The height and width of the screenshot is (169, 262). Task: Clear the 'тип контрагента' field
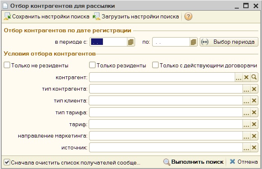[x=254, y=89]
